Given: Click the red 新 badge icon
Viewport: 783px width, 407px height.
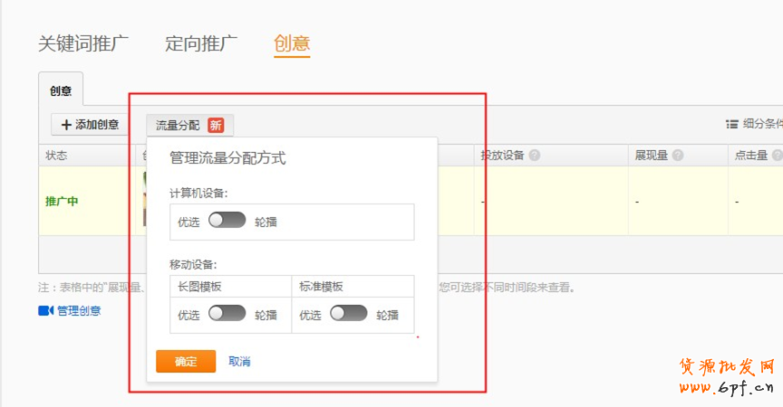Looking at the screenshot, I should click(x=216, y=125).
